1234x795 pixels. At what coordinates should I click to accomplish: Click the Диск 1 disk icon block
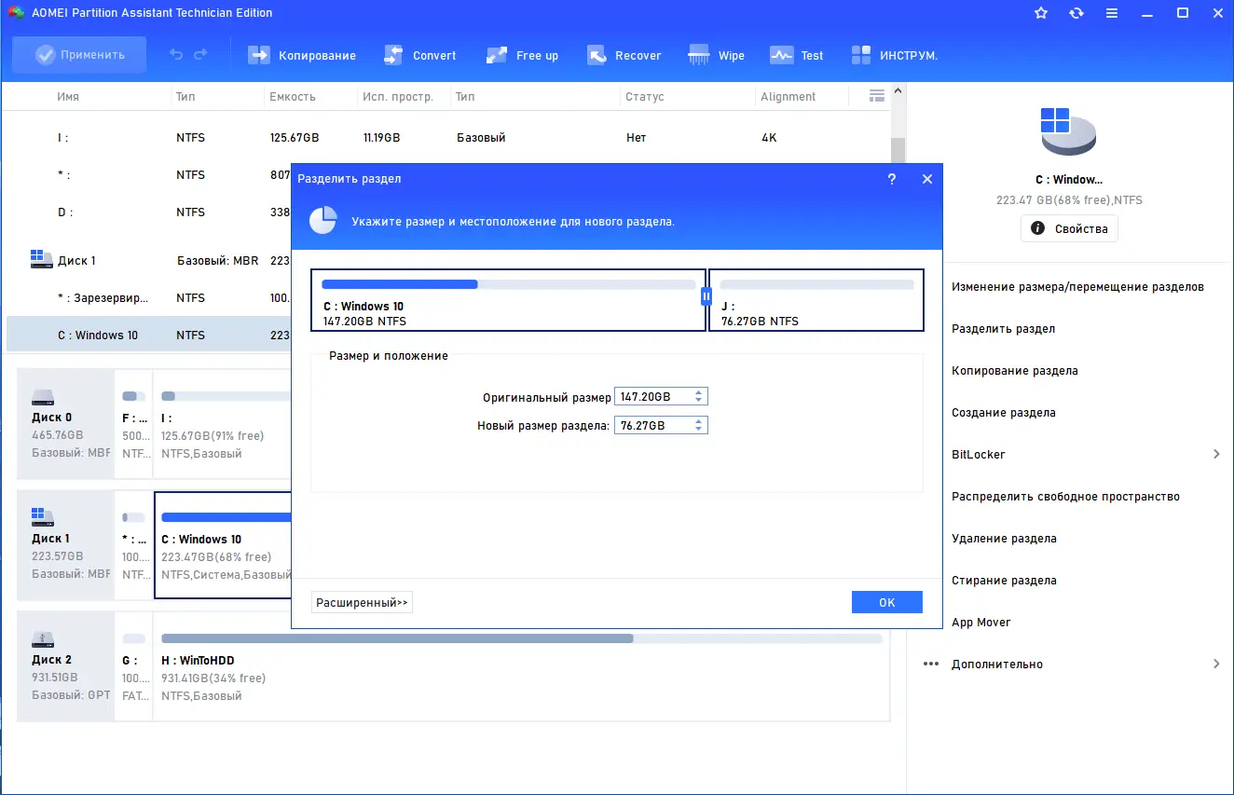65,546
